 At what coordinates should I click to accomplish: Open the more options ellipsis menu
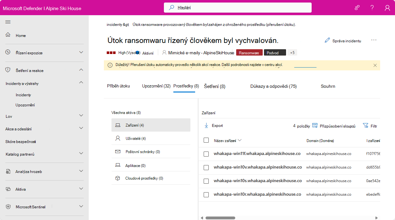pyautogui.click(x=374, y=40)
